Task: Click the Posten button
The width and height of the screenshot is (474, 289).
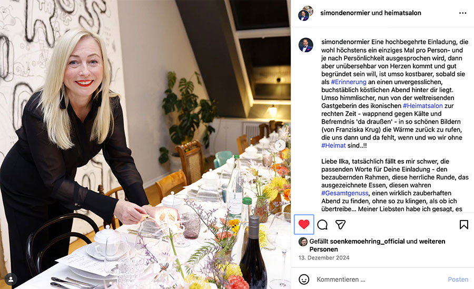Action: [x=458, y=280]
